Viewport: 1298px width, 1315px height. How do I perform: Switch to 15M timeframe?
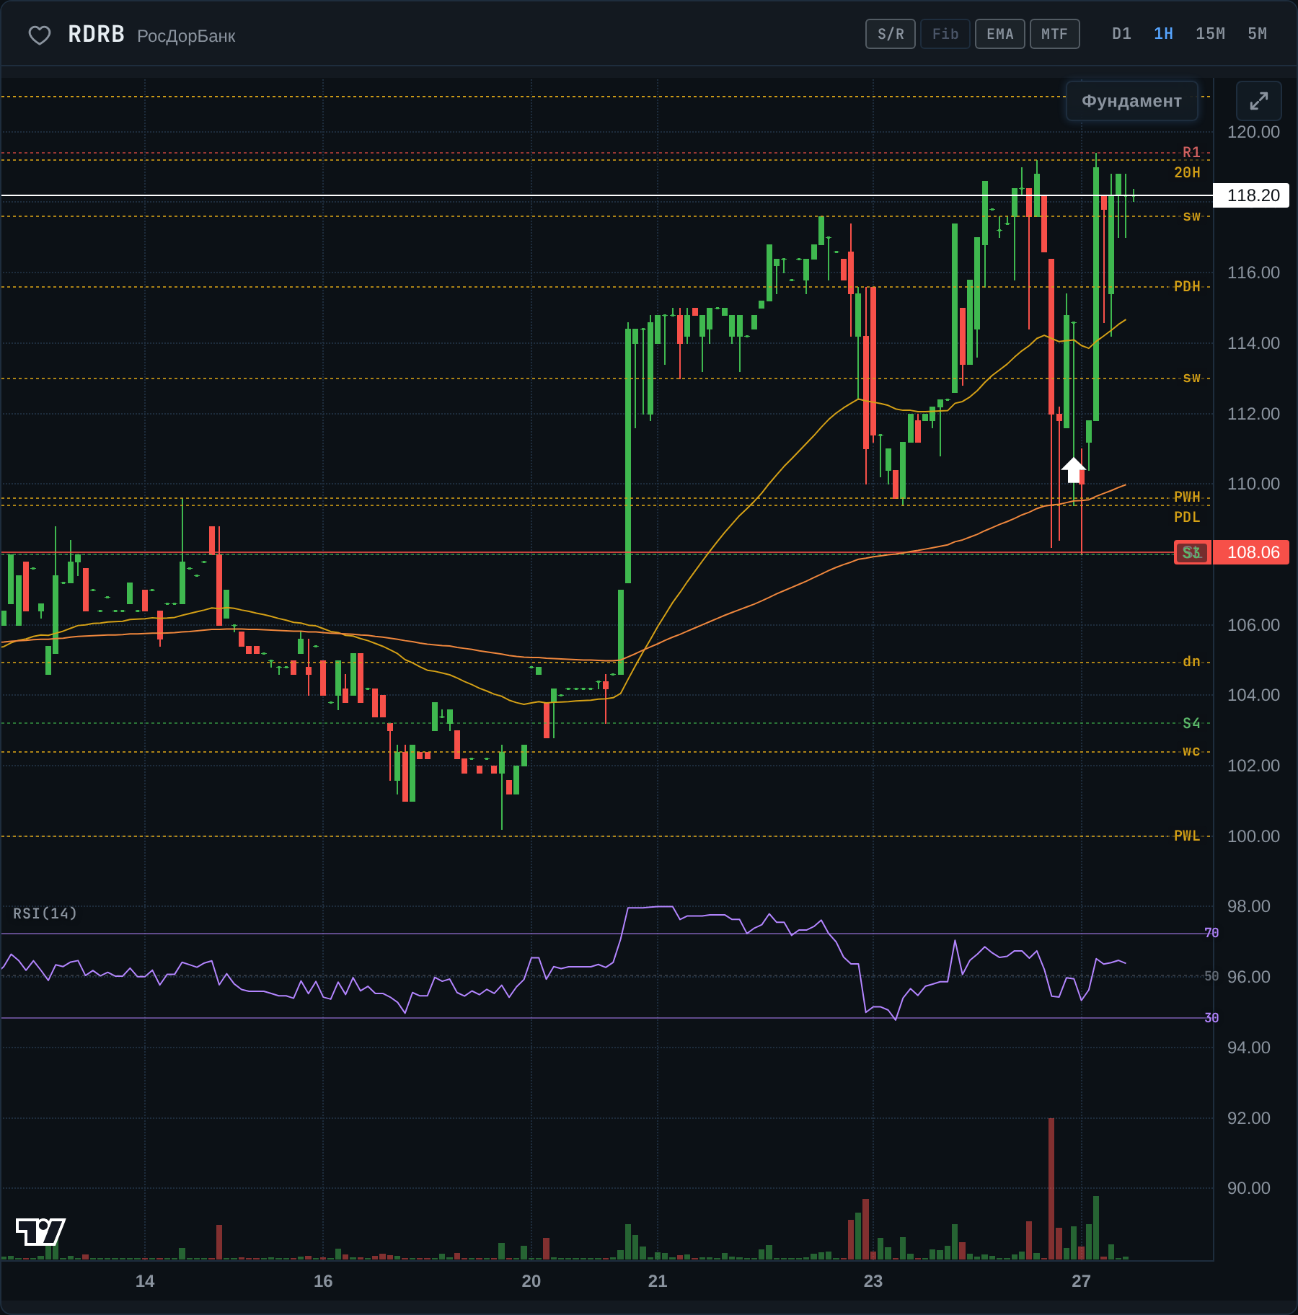[1210, 34]
